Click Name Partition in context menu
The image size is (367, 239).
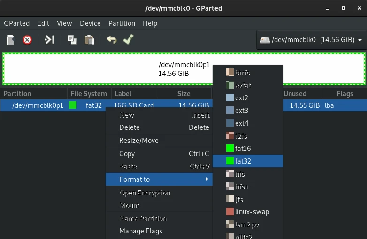pyautogui.click(x=159, y=218)
